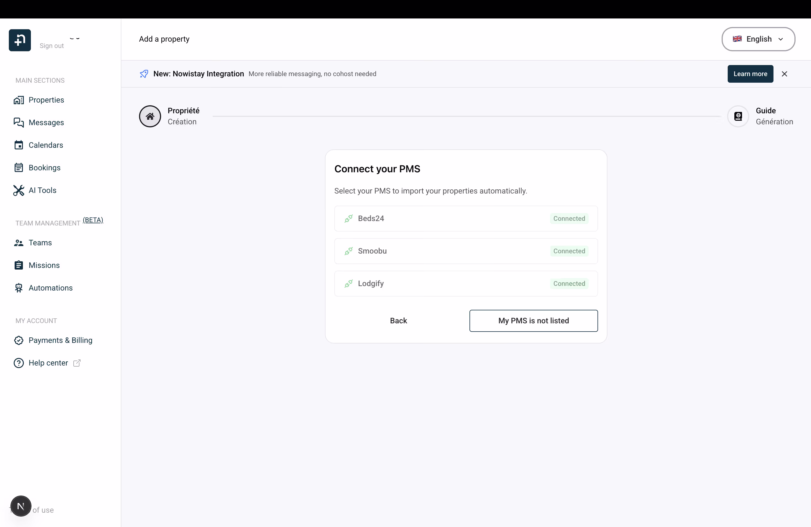811x527 pixels.
Task: Click the Sign out link
Action: (52, 46)
